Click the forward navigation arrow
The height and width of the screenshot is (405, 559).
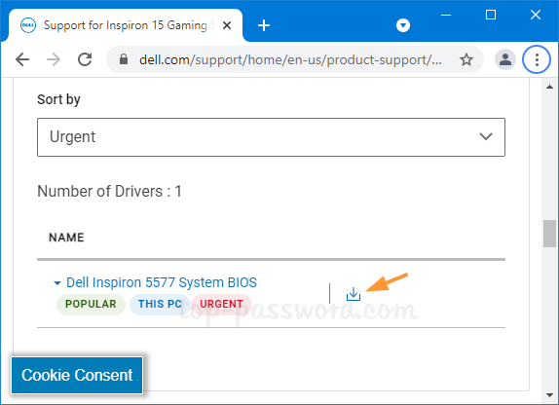tap(54, 59)
